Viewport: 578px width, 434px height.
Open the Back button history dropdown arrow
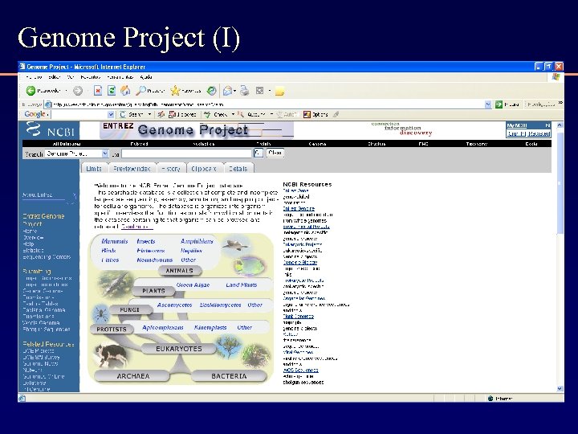67,90
